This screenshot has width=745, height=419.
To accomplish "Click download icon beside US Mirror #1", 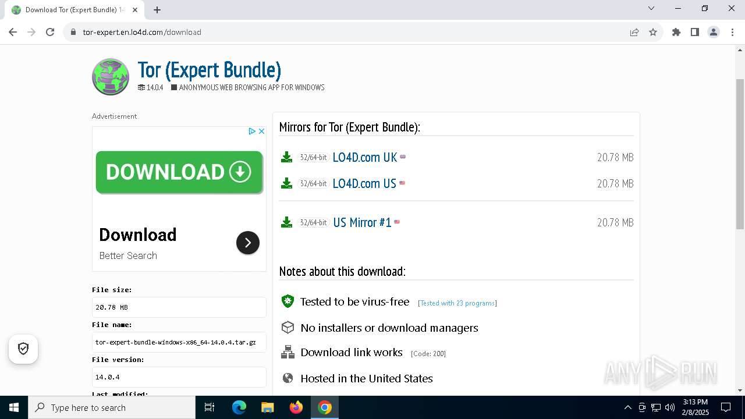I will click(286, 222).
